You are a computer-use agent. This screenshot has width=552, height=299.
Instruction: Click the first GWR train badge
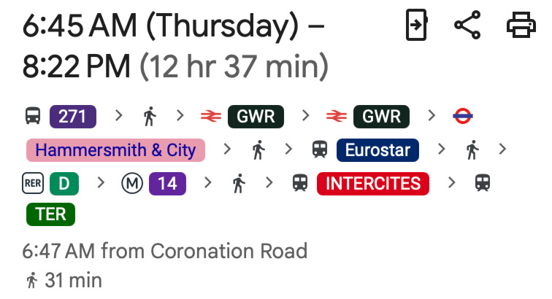click(x=255, y=116)
